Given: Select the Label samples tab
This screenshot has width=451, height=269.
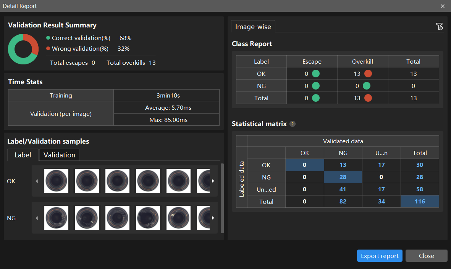Looking at the screenshot, I should 23,155.
